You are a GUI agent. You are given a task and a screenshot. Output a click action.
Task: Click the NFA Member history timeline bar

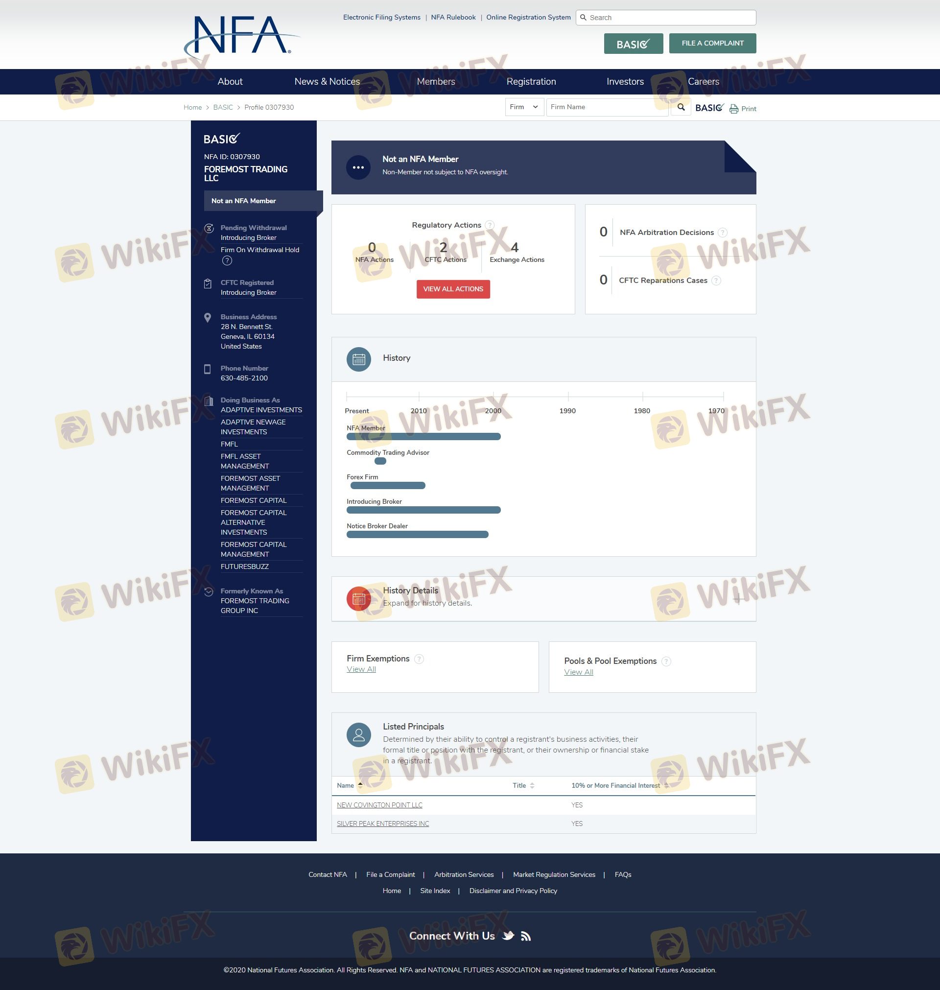click(423, 437)
